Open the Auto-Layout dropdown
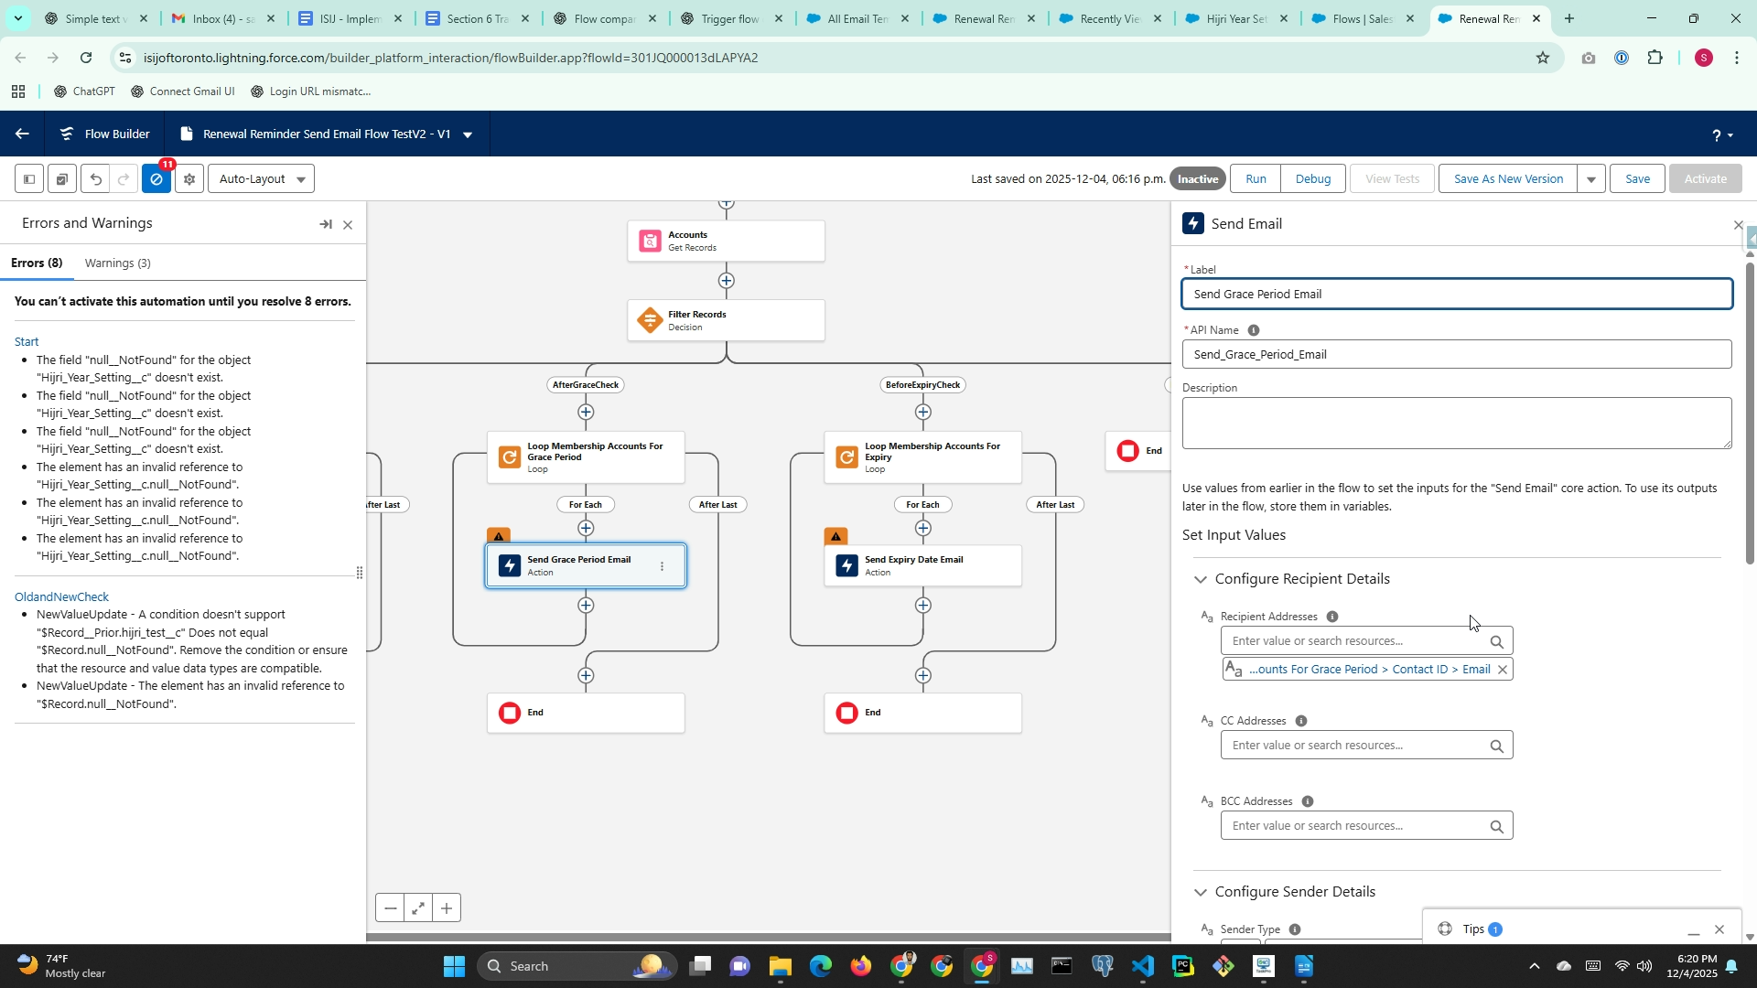 (262, 179)
